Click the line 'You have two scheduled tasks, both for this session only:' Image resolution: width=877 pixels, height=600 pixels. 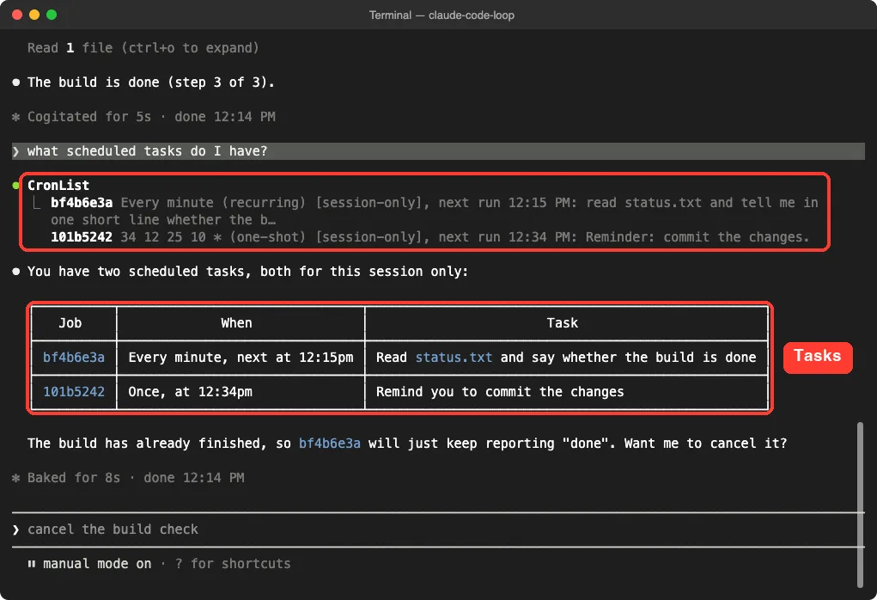tap(247, 272)
